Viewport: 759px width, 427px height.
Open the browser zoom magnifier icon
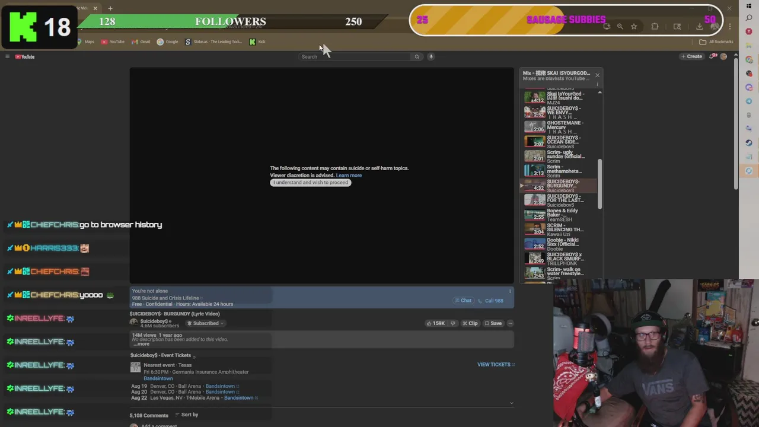[x=620, y=26]
